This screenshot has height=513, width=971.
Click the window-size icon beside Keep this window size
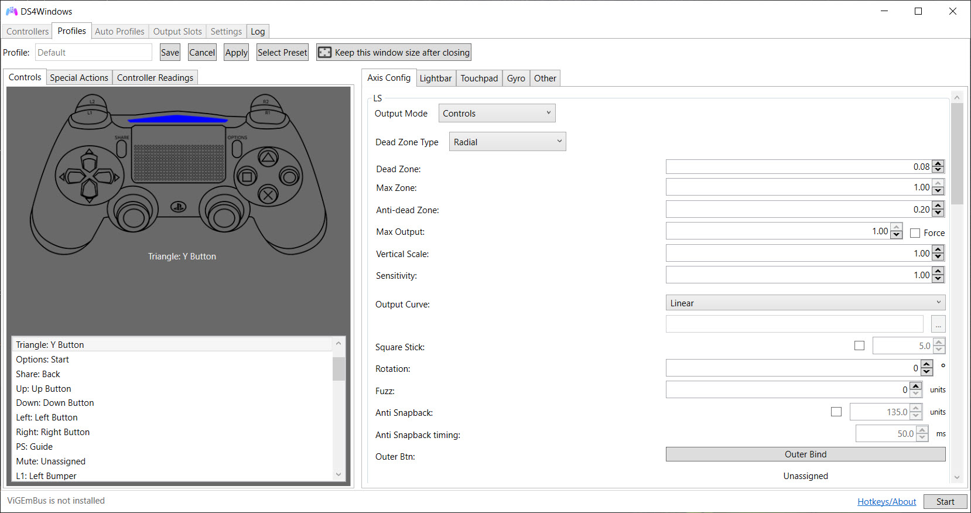[x=324, y=53]
